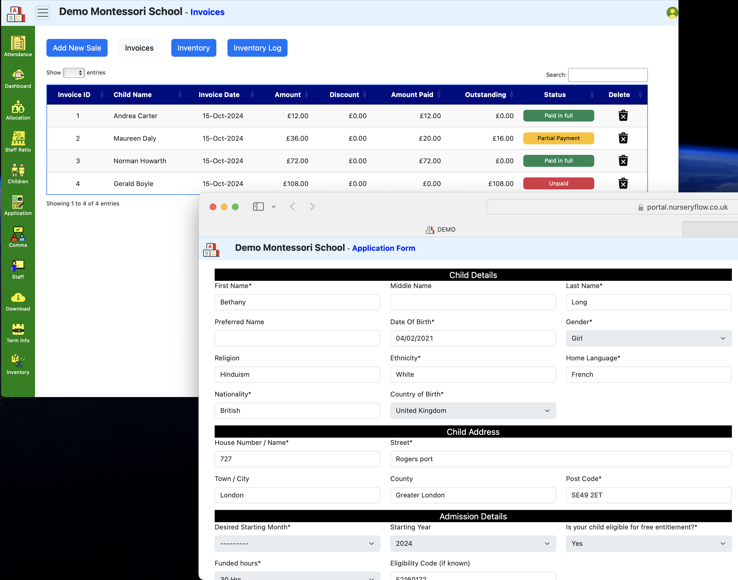The height and width of the screenshot is (580, 738).
Task: Open Staff Ratio sidebar item
Action: 18,142
